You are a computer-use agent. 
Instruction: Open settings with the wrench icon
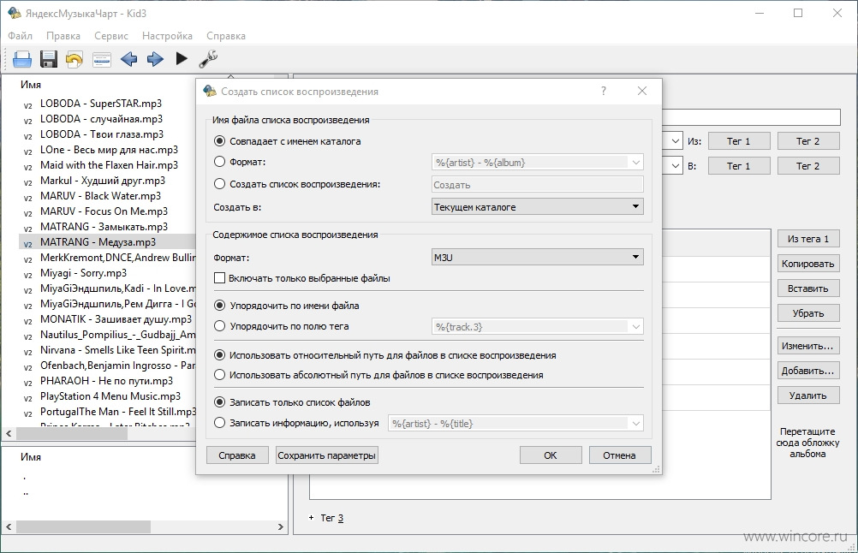point(208,58)
